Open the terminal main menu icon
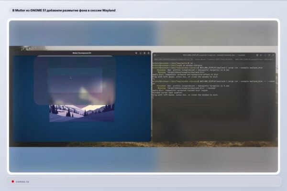This screenshot has height=191, width=287. 261,55
